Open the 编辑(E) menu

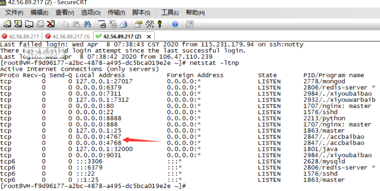tap(39, 13)
